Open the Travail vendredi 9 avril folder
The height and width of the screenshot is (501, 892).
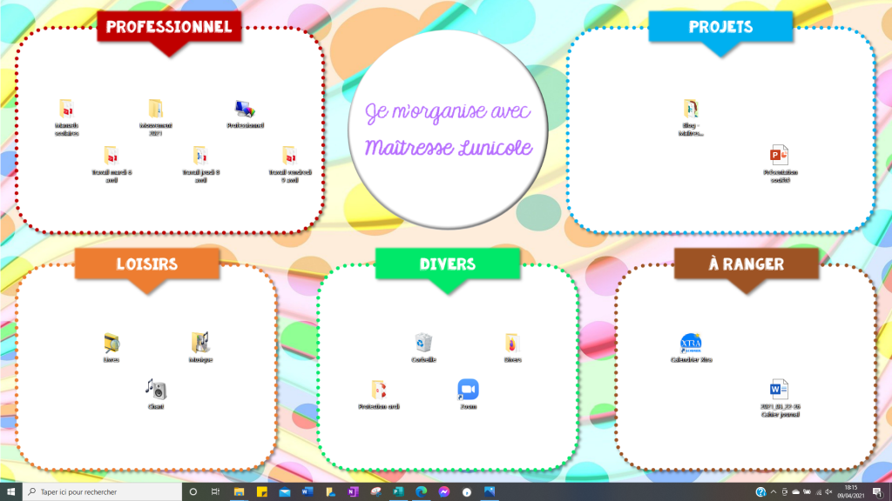click(x=289, y=156)
